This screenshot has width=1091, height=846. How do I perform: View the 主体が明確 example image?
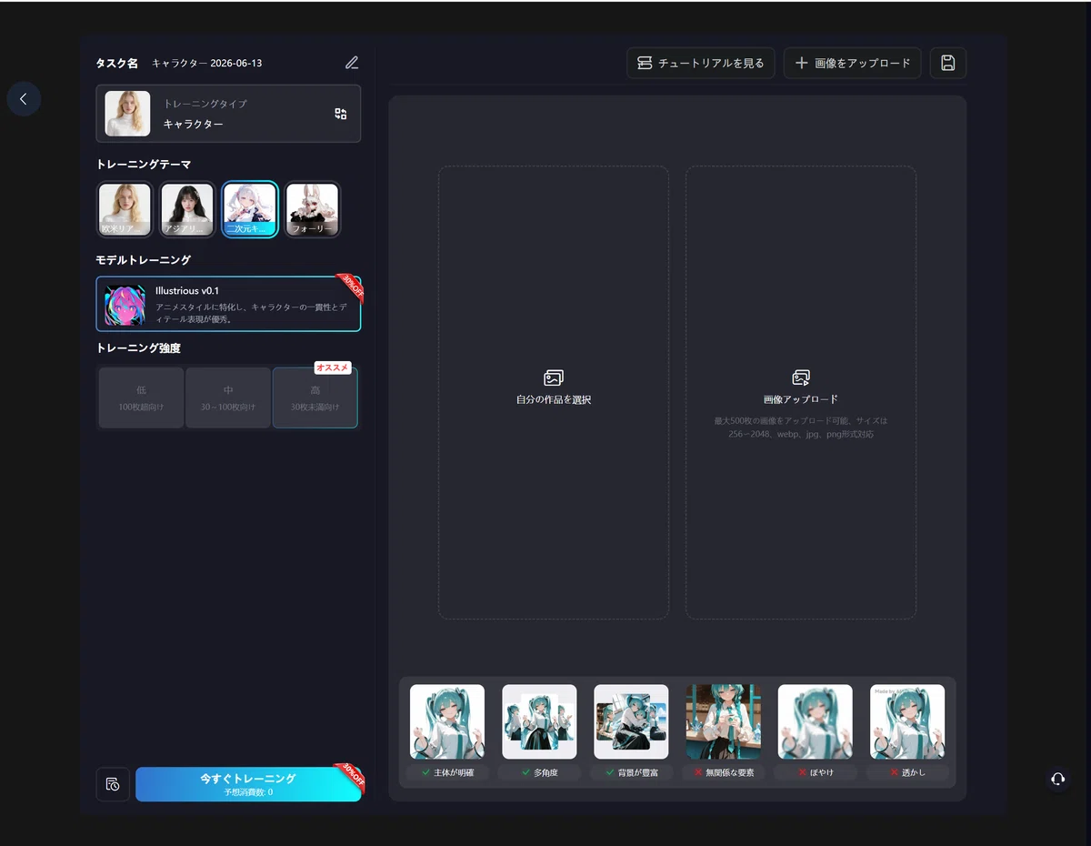pyautogui.click(x=447, y=722)
